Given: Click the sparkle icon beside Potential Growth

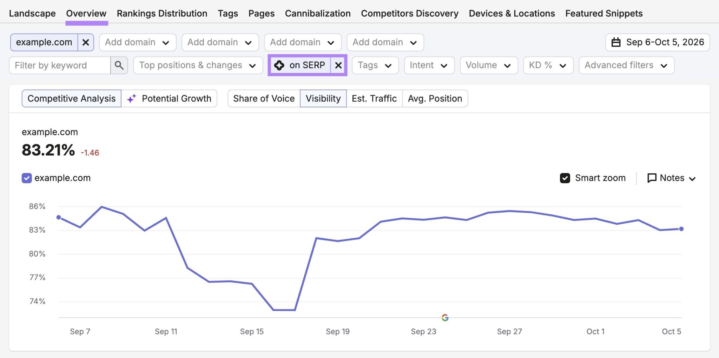Looking at the screenshot, I should click(x=131, y=99).
